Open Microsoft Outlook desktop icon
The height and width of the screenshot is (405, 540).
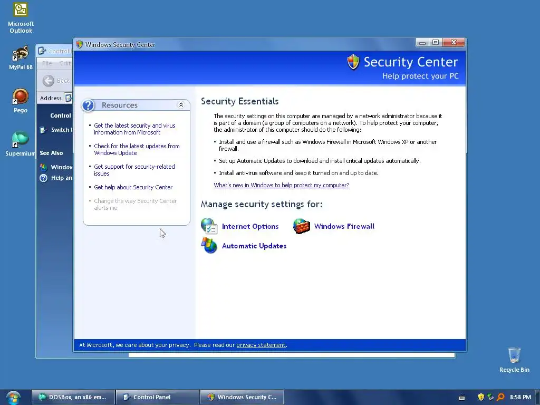point(21,18)
